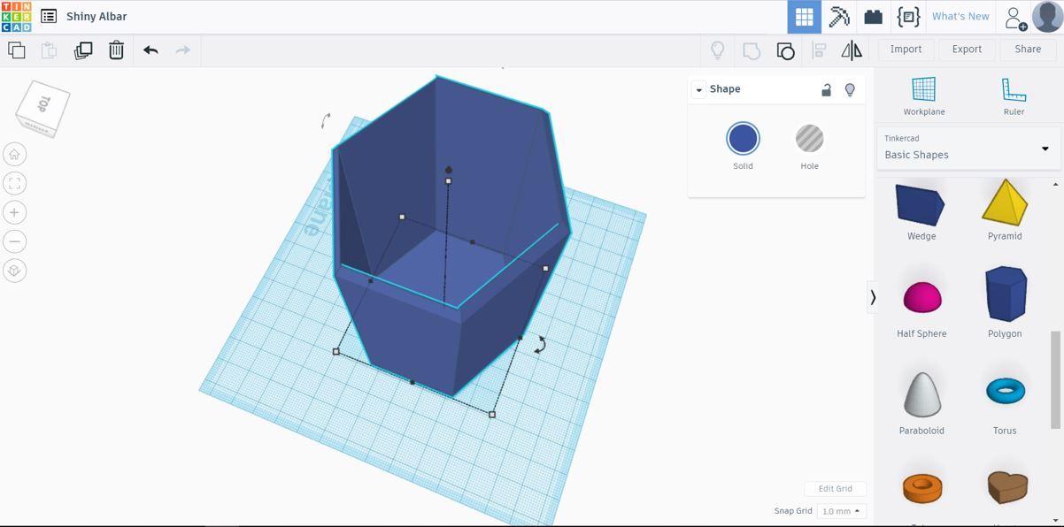Image resolution: width=1064 pixels, height=527 pixels.
Task: Activate the Group shapes tool
Action: (785, 50)
